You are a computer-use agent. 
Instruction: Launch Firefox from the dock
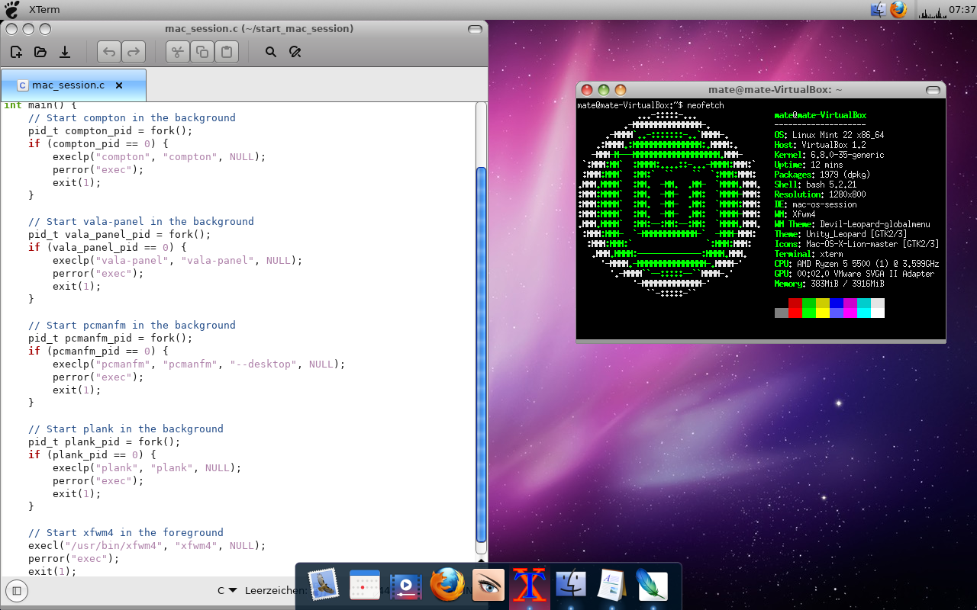pos(447,585)
